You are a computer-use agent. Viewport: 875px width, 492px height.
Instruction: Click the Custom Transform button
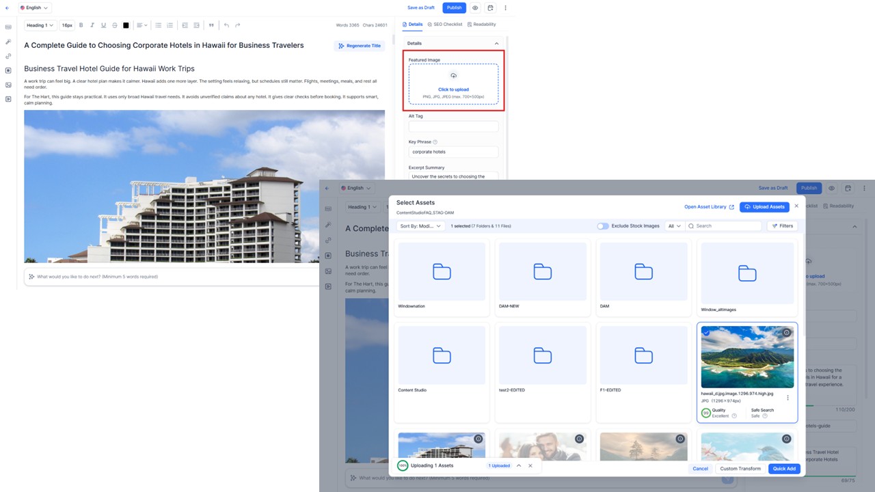click(x=740, y=469)
